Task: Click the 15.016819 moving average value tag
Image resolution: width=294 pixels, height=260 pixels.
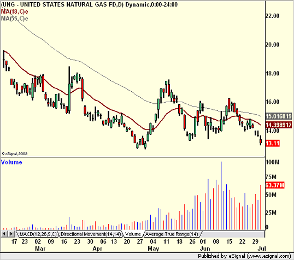Action: tap(279, 116)
